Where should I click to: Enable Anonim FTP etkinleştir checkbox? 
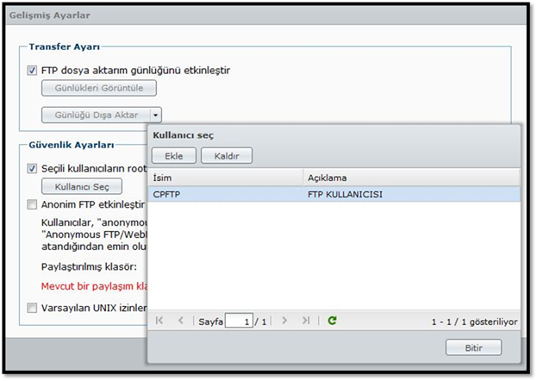pos(33,205)
